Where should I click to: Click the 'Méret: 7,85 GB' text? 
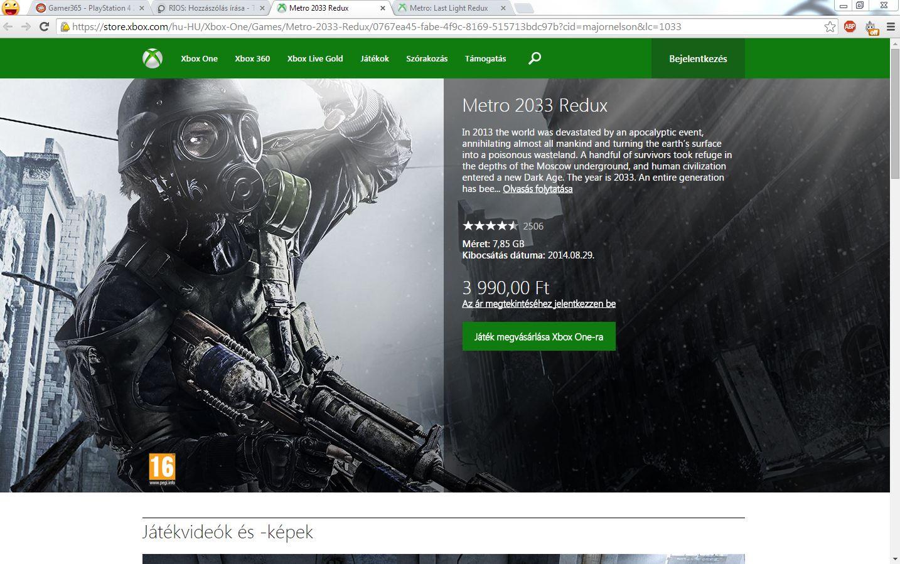pos(493,243)
